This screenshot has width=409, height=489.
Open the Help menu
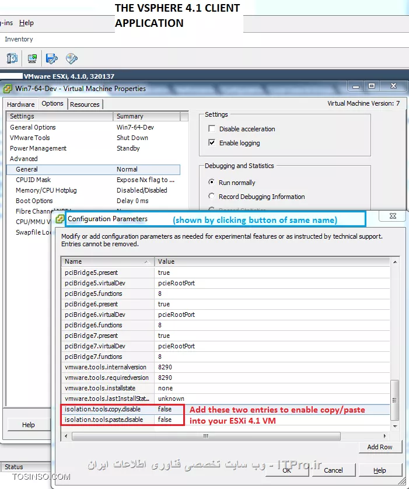click(26, 23)
